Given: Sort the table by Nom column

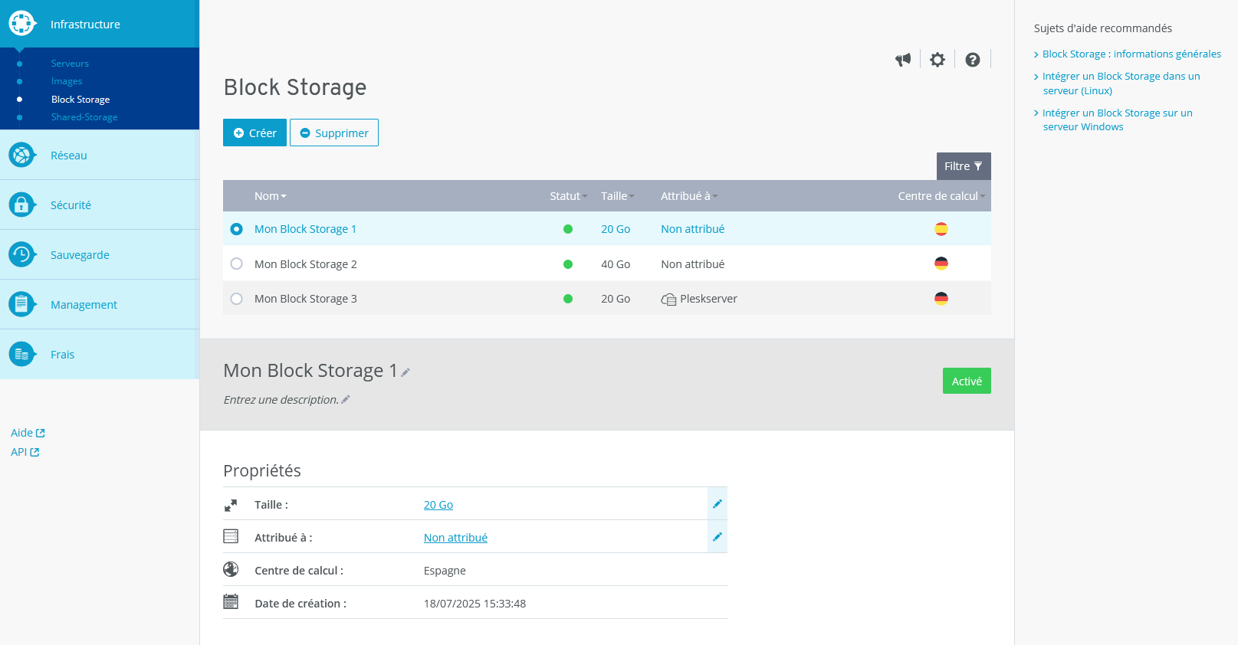Looking at the screenshot, I should [x=270, y=196].
